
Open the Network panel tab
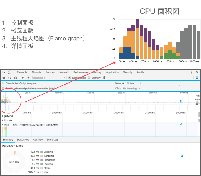pyautogui.click(x=64, y=72)
